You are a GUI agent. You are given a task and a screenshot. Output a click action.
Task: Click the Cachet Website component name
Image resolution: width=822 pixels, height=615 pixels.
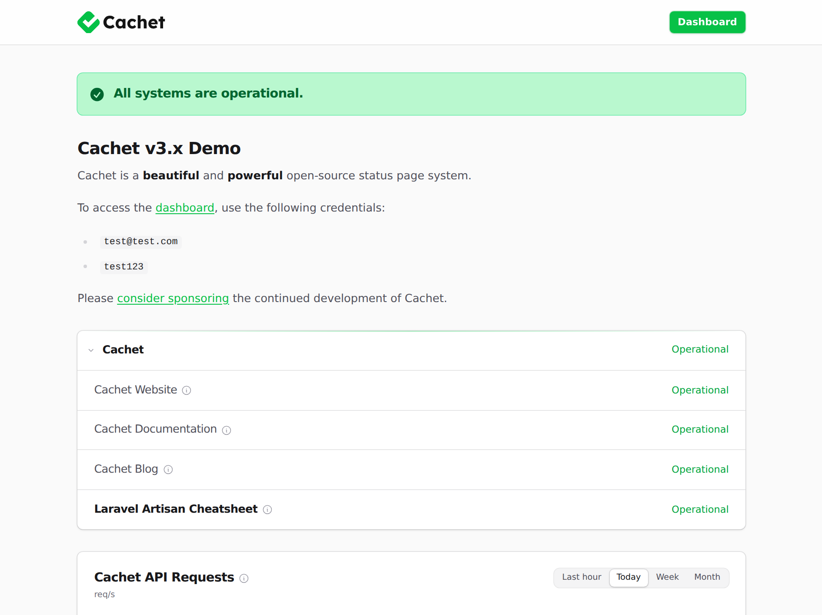tap(136, 390)
